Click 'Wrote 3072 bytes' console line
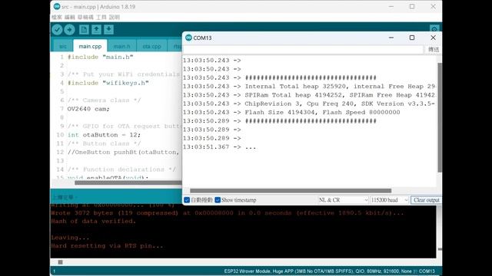Image resolution: width=492 pixels, height=276 pixels. pyautogui.click(x=228, y=213)
